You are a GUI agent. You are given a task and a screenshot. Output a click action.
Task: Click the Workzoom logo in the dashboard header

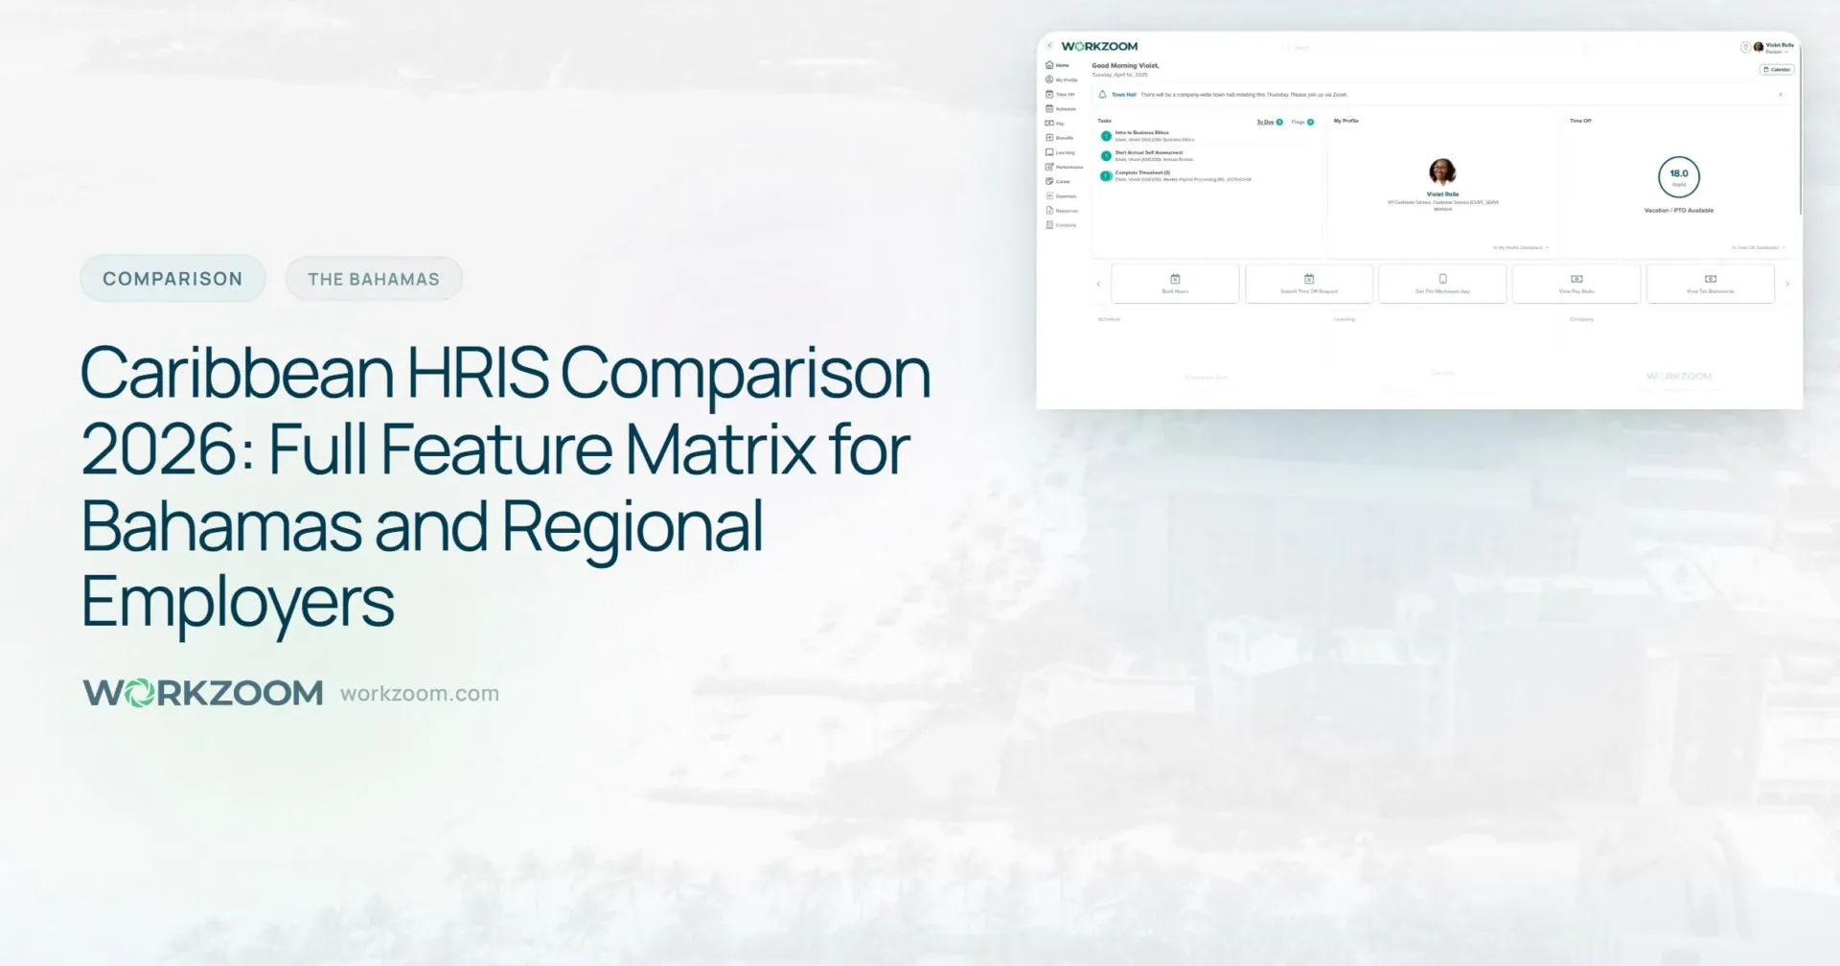click(1099, 46)
